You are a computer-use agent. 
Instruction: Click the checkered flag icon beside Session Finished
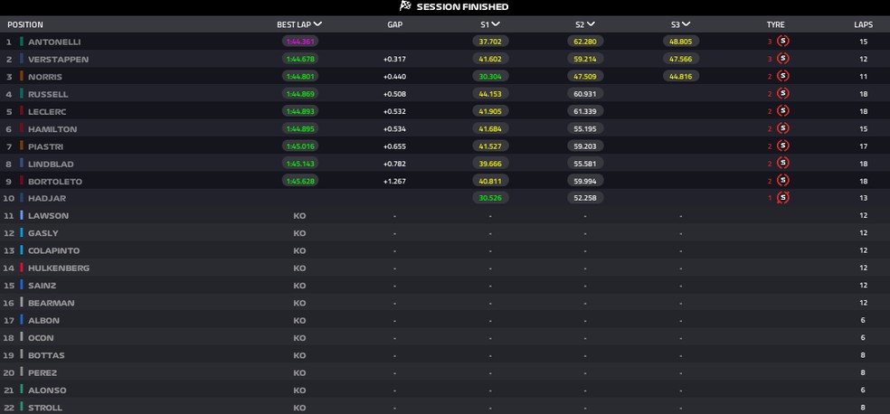pyautogui.click(x=405, y=6)
